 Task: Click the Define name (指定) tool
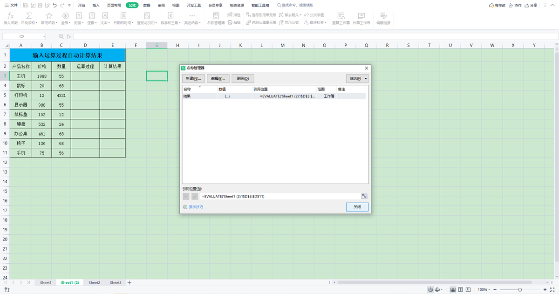[234, 15]
